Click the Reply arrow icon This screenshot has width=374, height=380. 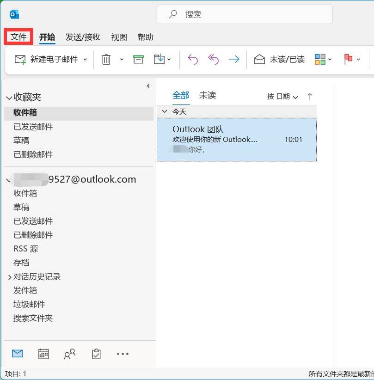[193, 59]
